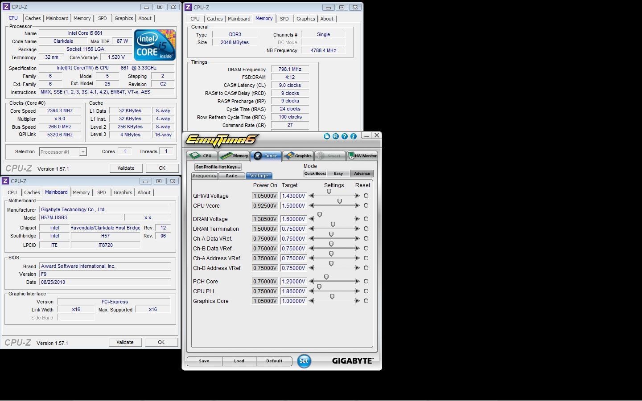Minimize the EasyTune6 window

pyautogui.click(x=366, y=135)
